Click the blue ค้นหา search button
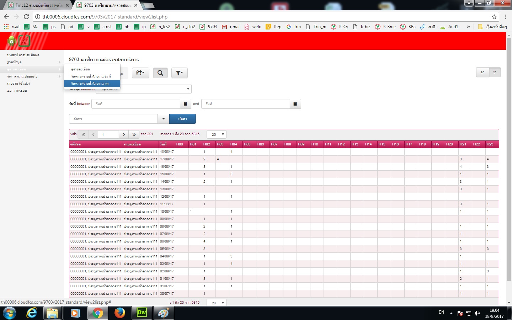The height and width of the screenshot is (320, 512). click(182, 119)
